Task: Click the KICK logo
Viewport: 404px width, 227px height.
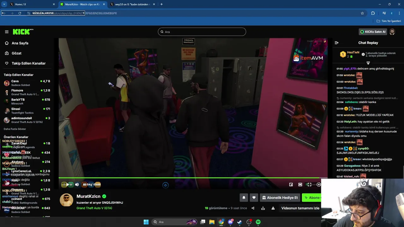Action: point(23,32)
